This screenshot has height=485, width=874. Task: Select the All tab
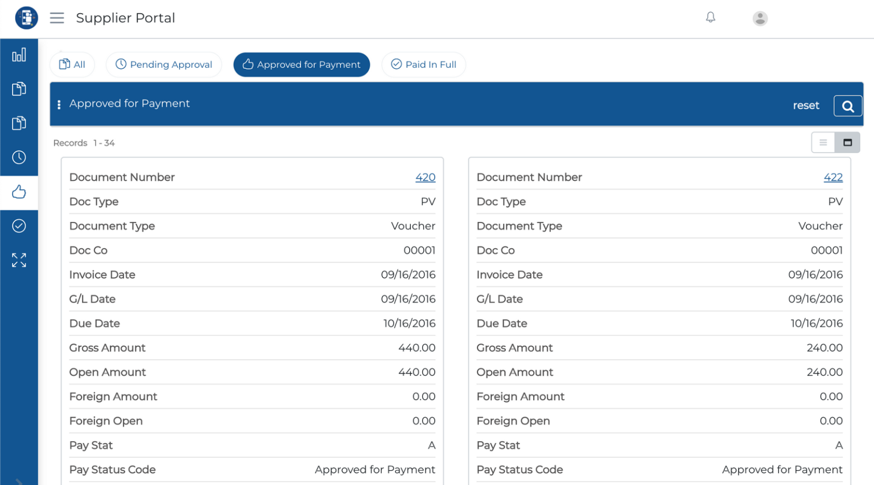coord(72,65)
